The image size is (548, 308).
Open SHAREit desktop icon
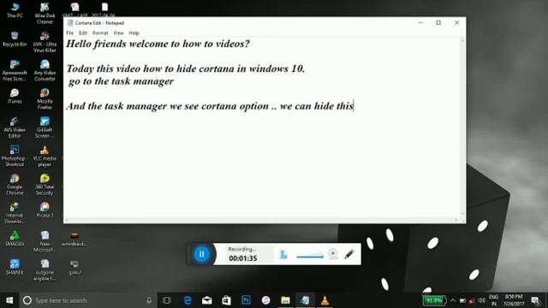pos(15,267)
